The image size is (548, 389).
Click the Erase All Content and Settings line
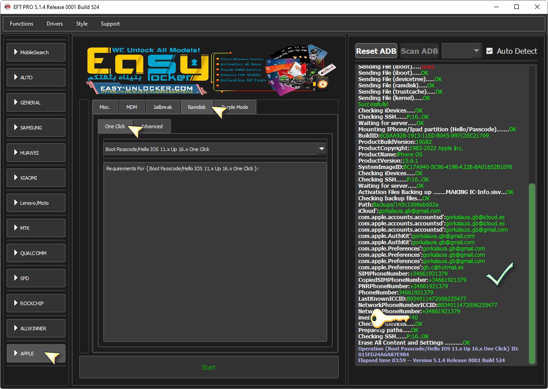[x=414, y=343]
